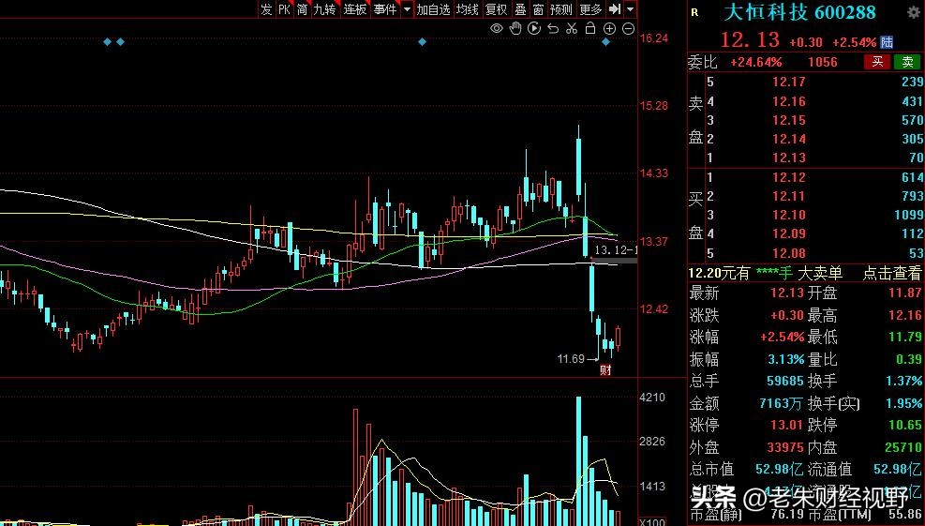The width and height of the screenshot is (925, 526).
Task: Expand the rightmost toolbar dropdown arrow
Action: (630, 8)
